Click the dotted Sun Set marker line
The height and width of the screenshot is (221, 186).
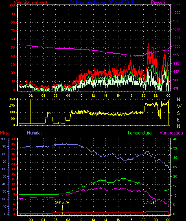(150, 210)
